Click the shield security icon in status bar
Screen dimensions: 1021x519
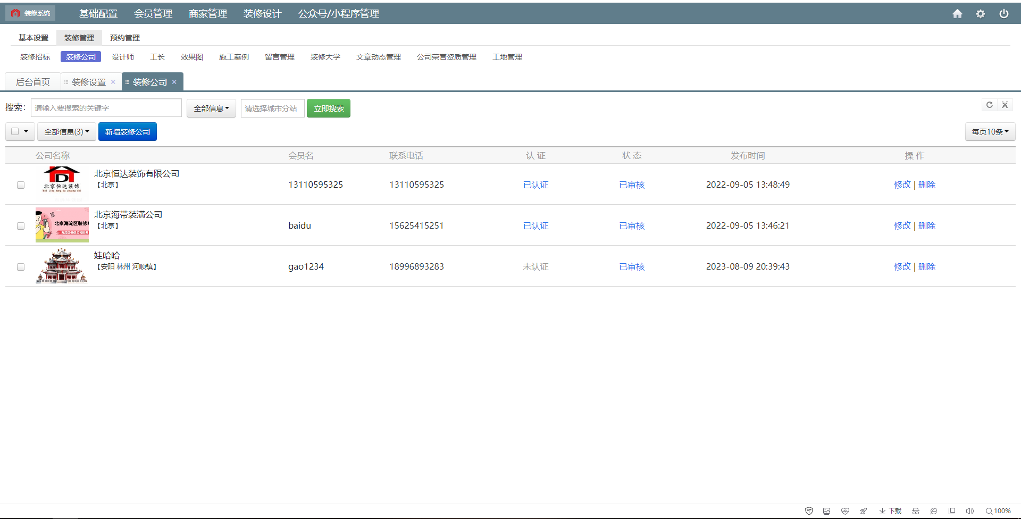coord(809,511)
